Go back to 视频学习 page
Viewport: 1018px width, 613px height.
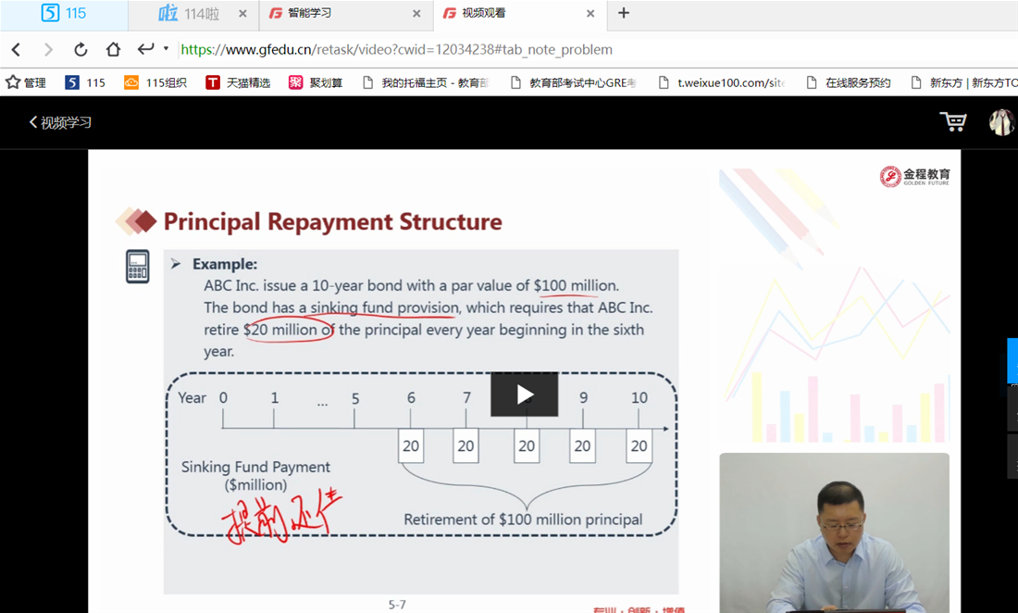pos(61,122)
